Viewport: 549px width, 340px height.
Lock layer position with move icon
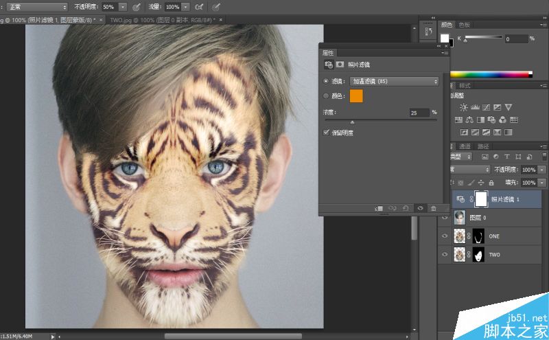click(x=481, y=183)
